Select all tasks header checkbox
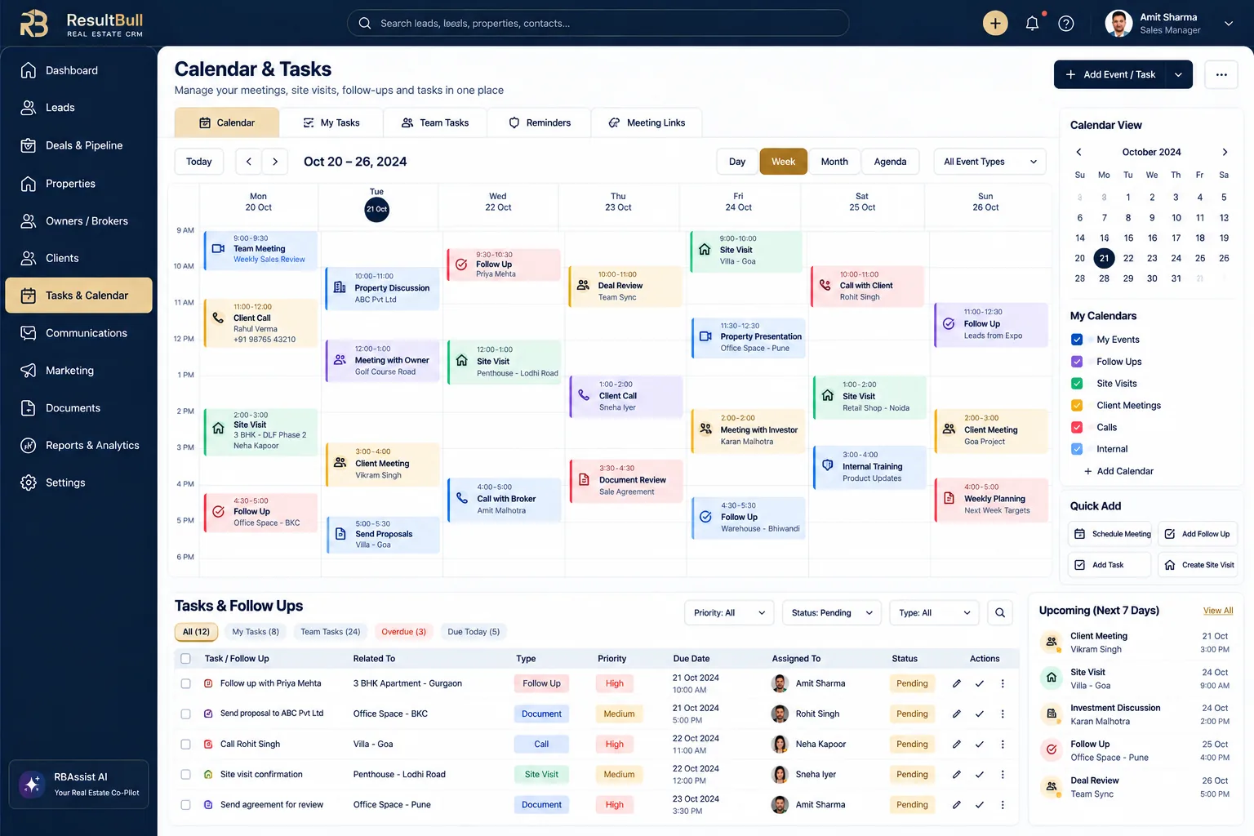This screenshot has width=1254, height=836. (x=185, y=658)
